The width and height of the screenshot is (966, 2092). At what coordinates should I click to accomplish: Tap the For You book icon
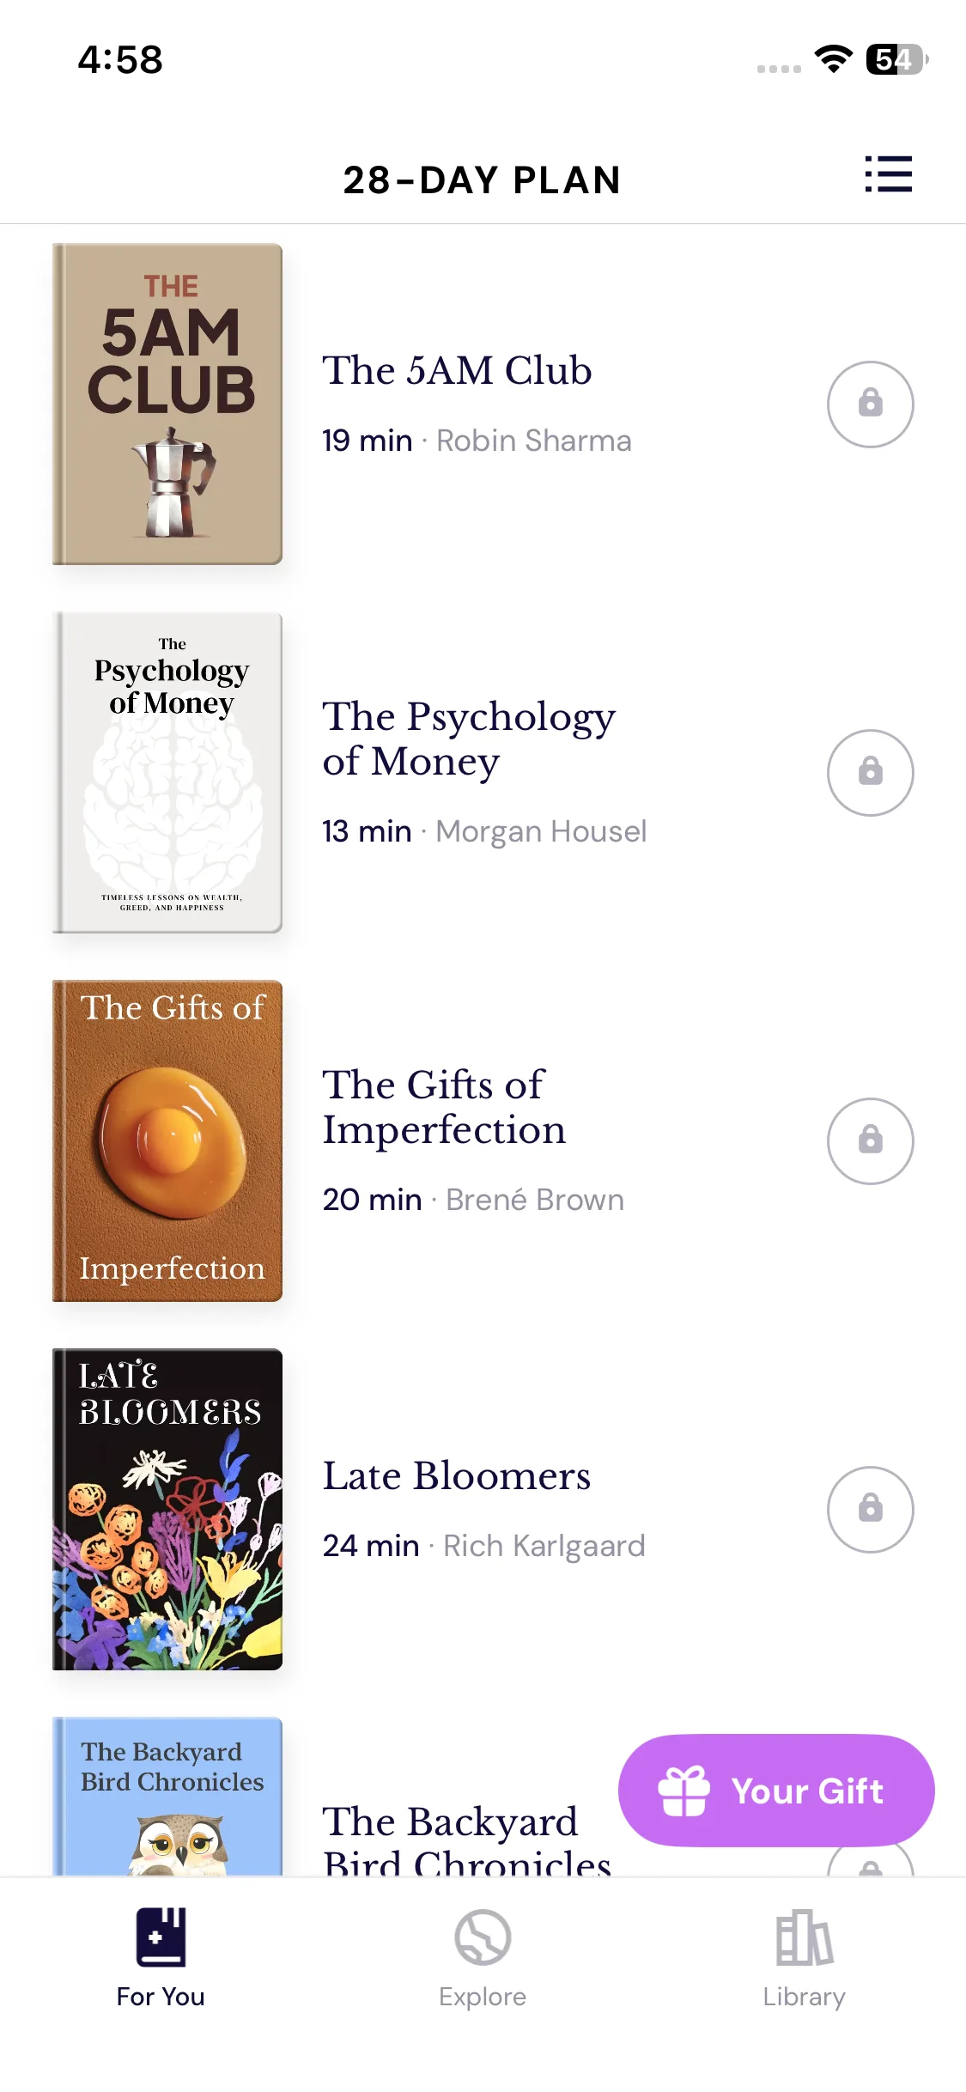click(161, 1937)
